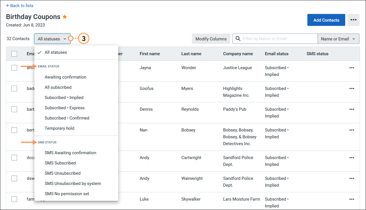Toggle the select-all checkbox in table header
366x210 pixels.
[x=14, y=54]
